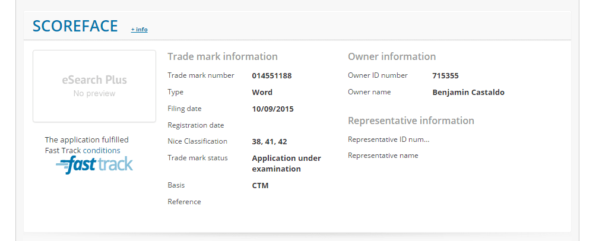Click the filing date 10/09/2015
596x241 pixels.
point(272,109)
